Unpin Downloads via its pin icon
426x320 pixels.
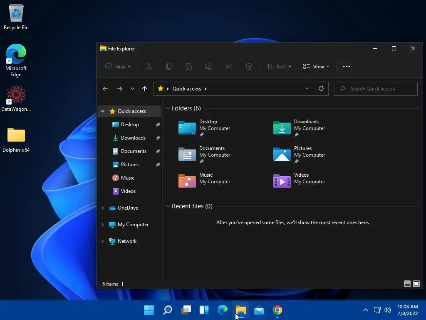[158, 138]
